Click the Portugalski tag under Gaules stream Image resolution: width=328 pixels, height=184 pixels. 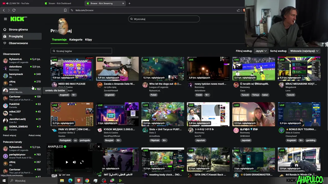coord(65,140)
